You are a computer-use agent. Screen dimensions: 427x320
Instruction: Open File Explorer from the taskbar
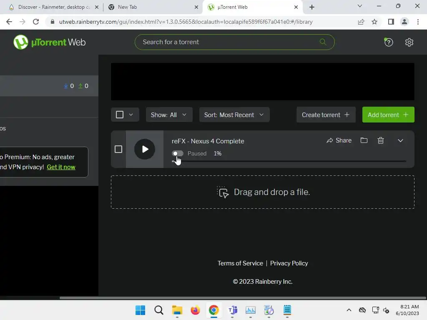177,310
